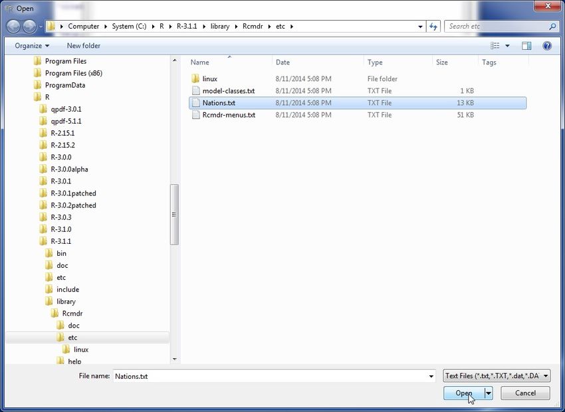565x412 pixels.
Task: Open the Open button split arrow
Action: point(489,393)
